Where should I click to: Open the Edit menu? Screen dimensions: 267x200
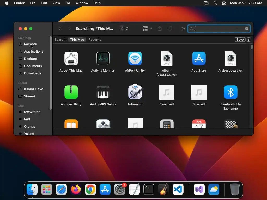(x=44, y=3)
